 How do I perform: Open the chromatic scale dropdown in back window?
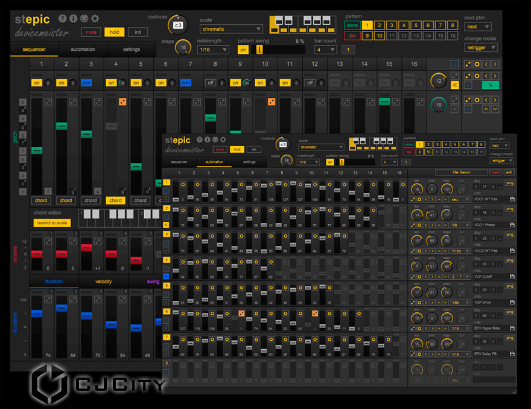231,29
